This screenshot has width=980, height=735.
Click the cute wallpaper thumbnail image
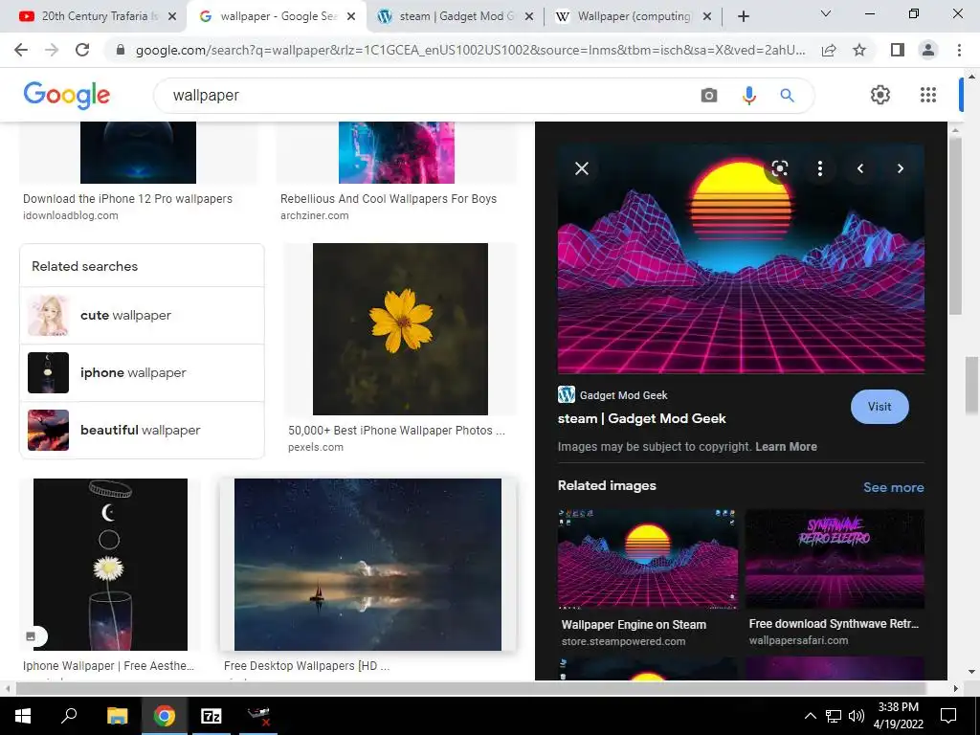[48, 316]
